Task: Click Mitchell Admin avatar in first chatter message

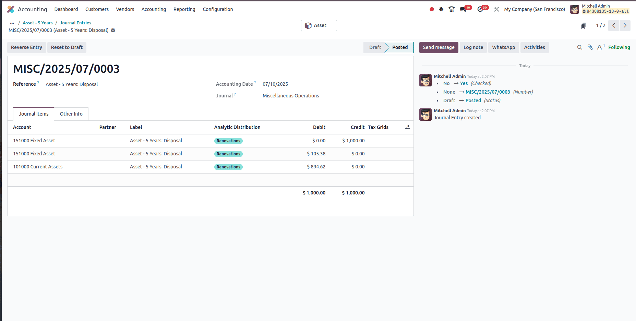Action: coord(425,80)
